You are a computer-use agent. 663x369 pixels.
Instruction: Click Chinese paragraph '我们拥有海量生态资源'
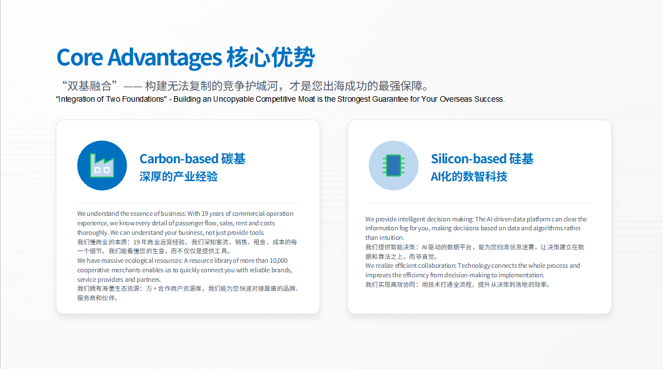189,294
